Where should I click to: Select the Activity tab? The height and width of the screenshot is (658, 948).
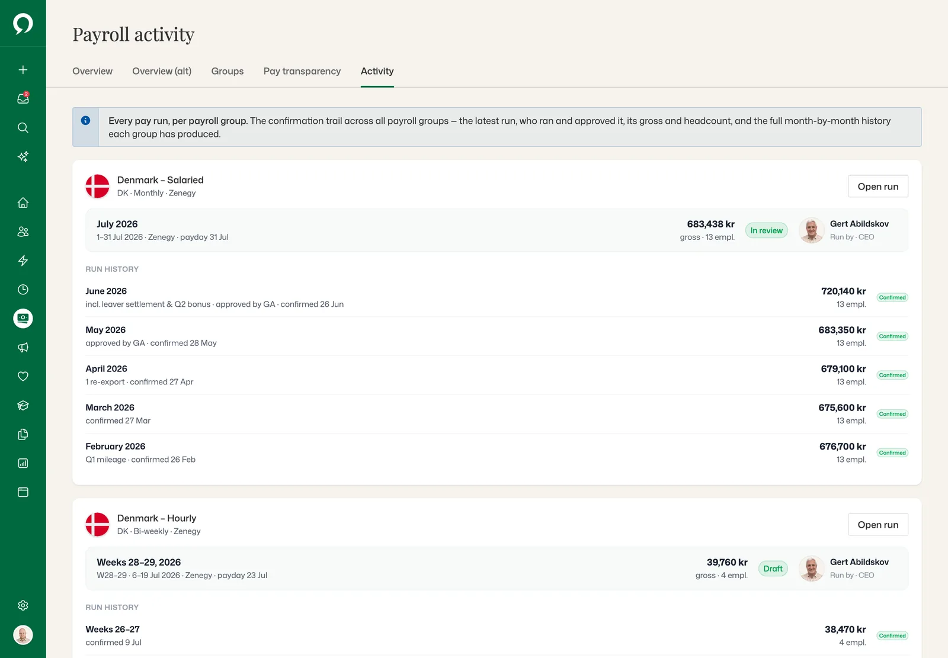coord(377,71)
